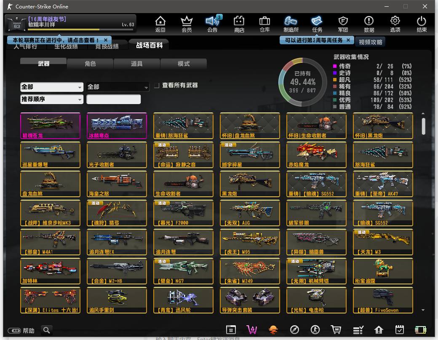The height and width of the screenshot is (340, 438).
Task: Select the 冰麟寒焰 weapon card
Action: (117, 126)
